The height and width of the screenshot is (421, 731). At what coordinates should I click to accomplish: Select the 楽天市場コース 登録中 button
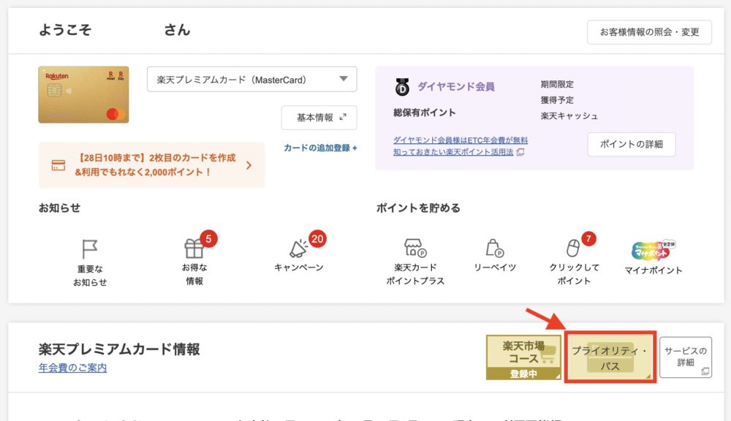click(523, 357)
